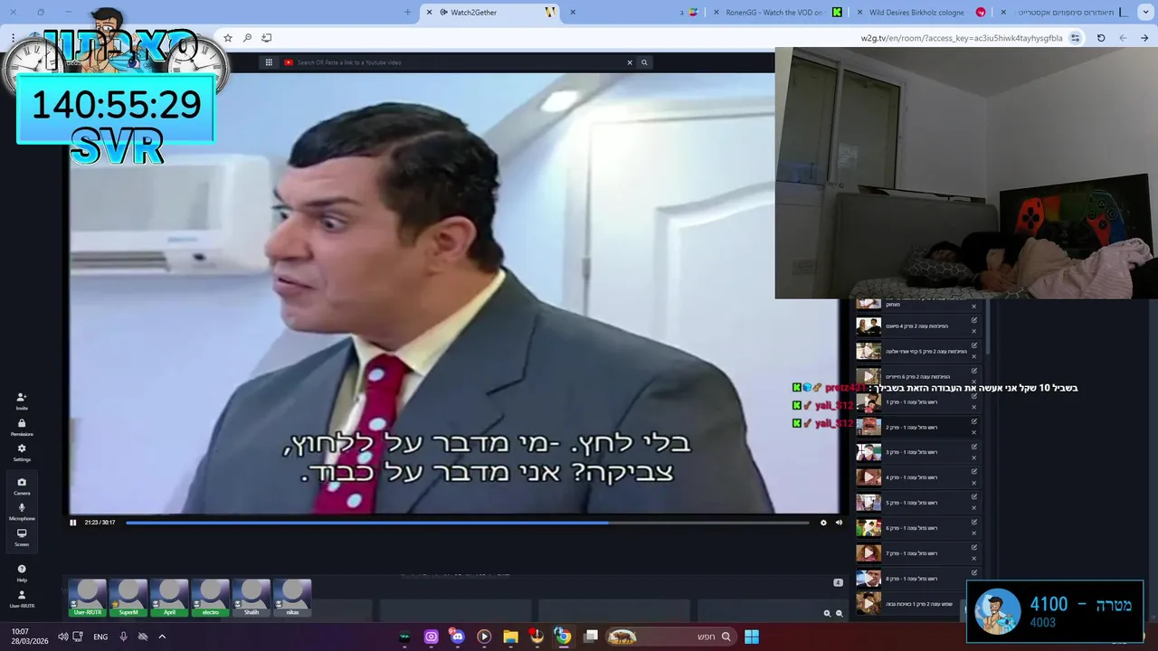Toggle Screen sharing in the sidebar
The image size is (1158, 651).
(22, 538)
